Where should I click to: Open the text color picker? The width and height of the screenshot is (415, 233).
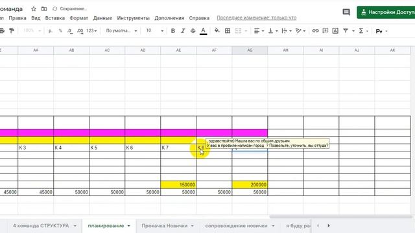click(x=203, y=31)
